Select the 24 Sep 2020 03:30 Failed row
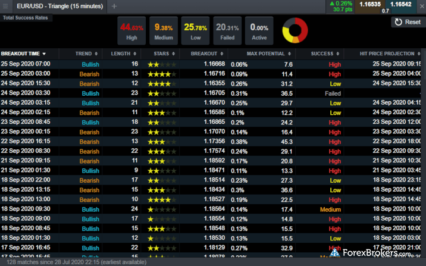This screenshot has width=426, height=266. pyautogui.click(x=178, y=93)
